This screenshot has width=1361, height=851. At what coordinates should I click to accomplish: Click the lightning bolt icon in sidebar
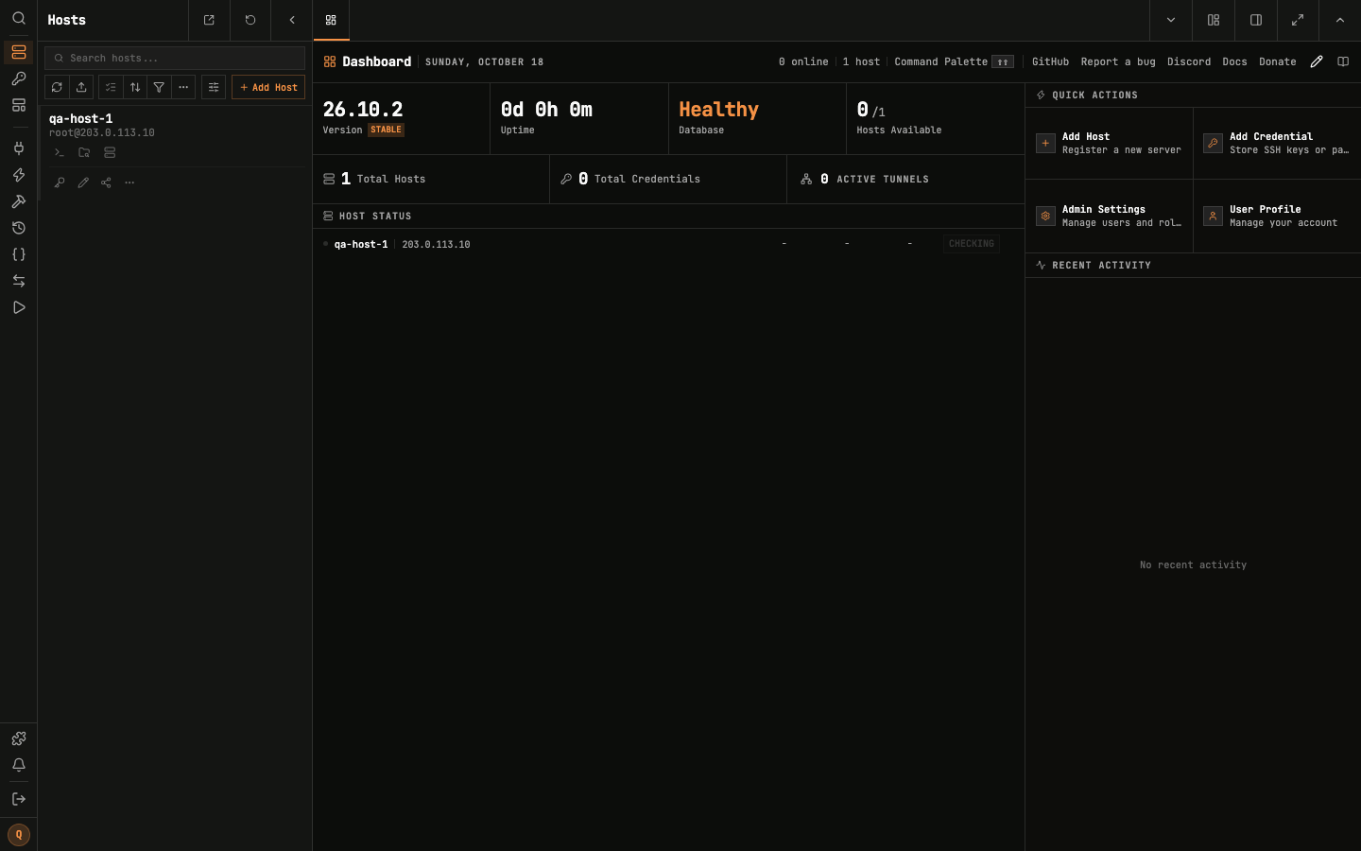point(18,175)
